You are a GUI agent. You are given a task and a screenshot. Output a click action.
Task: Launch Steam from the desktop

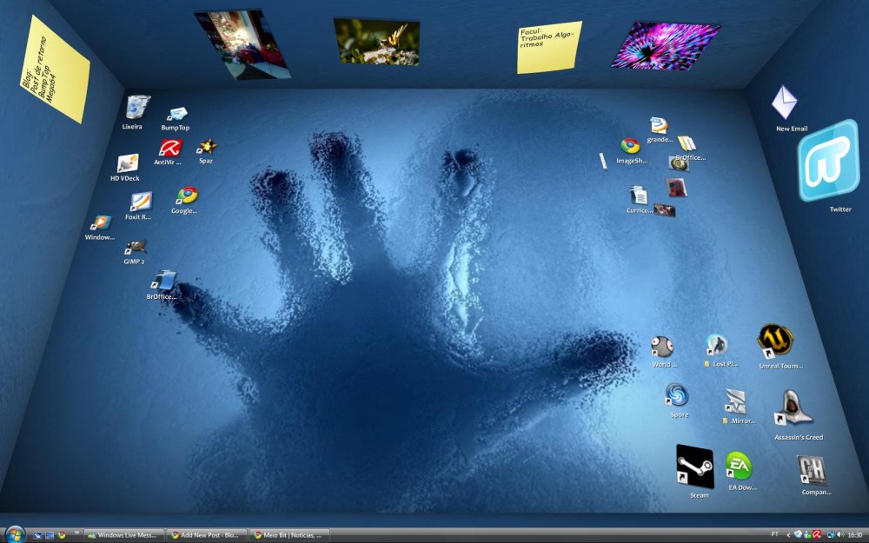(x=695, y=467)
